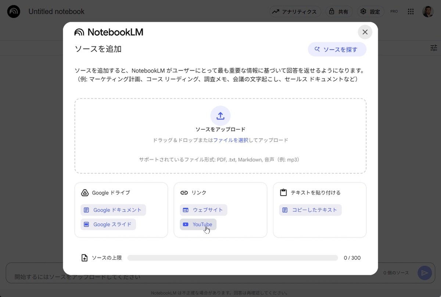Open the account profile avatar

(x=428, y=11)
